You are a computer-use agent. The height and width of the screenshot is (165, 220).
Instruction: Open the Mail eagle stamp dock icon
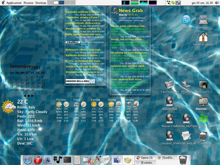coord(47,160)
